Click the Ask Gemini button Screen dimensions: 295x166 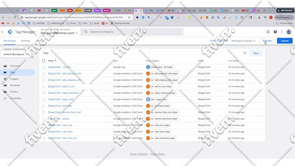coord(285,10)
